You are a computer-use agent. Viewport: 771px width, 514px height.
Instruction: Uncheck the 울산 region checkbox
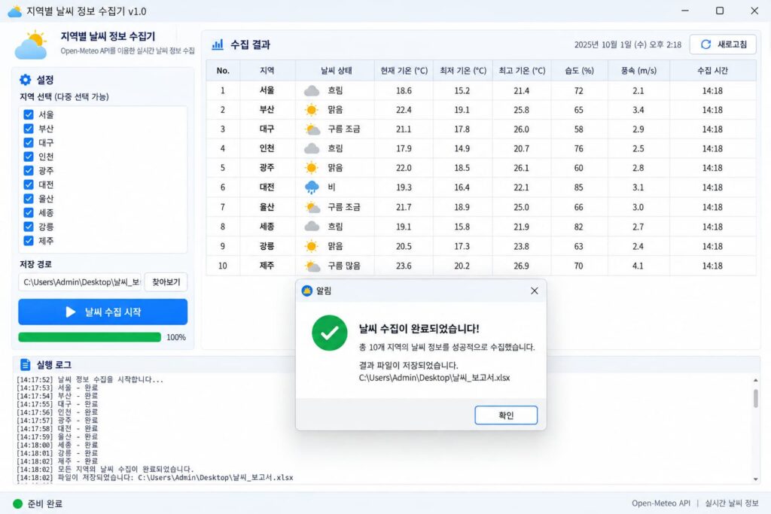pos(29,199)
